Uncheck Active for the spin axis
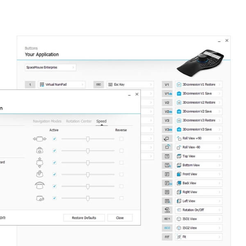 coord(54,186)
